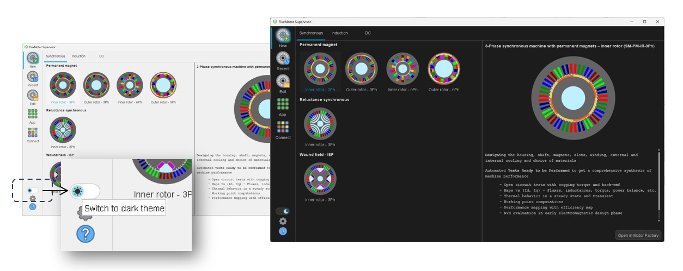
Task: Open help question mark in dark window
Action: point(283,231)
